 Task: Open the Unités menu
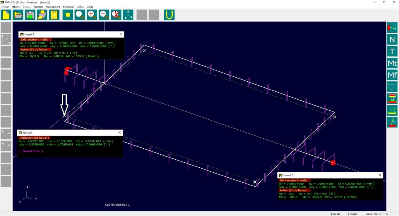[x=80, y=7]
